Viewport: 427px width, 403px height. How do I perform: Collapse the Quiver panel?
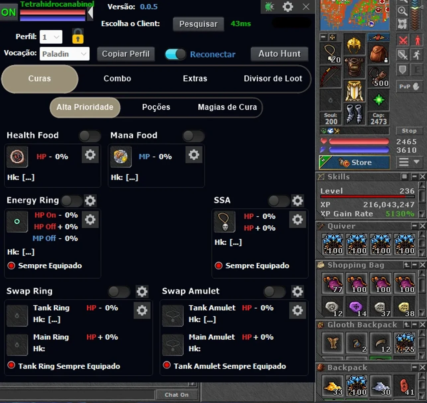pos(414,226)
